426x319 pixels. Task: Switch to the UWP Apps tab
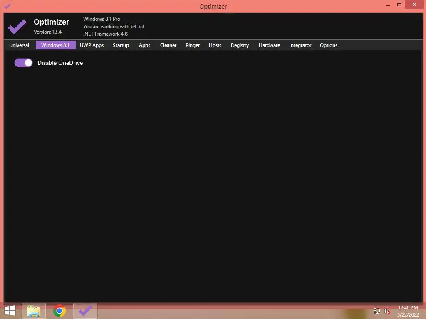point(92,45)
